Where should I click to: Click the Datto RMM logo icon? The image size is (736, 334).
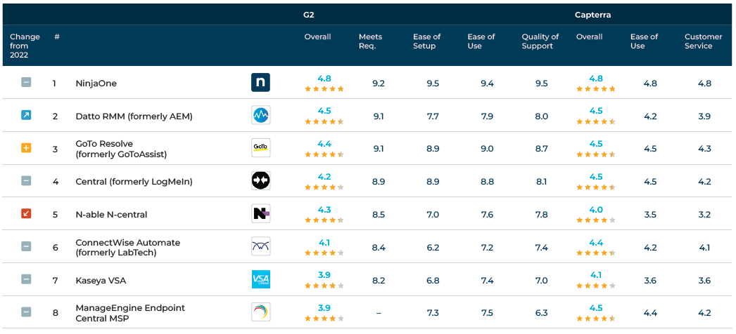tap(260, 115)
